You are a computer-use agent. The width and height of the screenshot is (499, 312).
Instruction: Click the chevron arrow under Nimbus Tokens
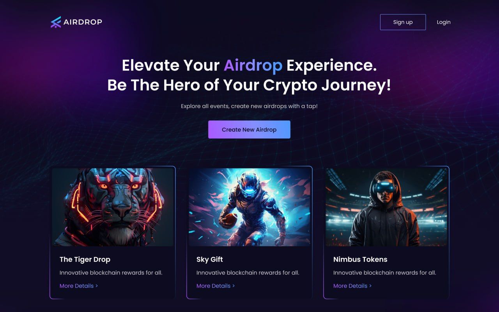point(370,286)
